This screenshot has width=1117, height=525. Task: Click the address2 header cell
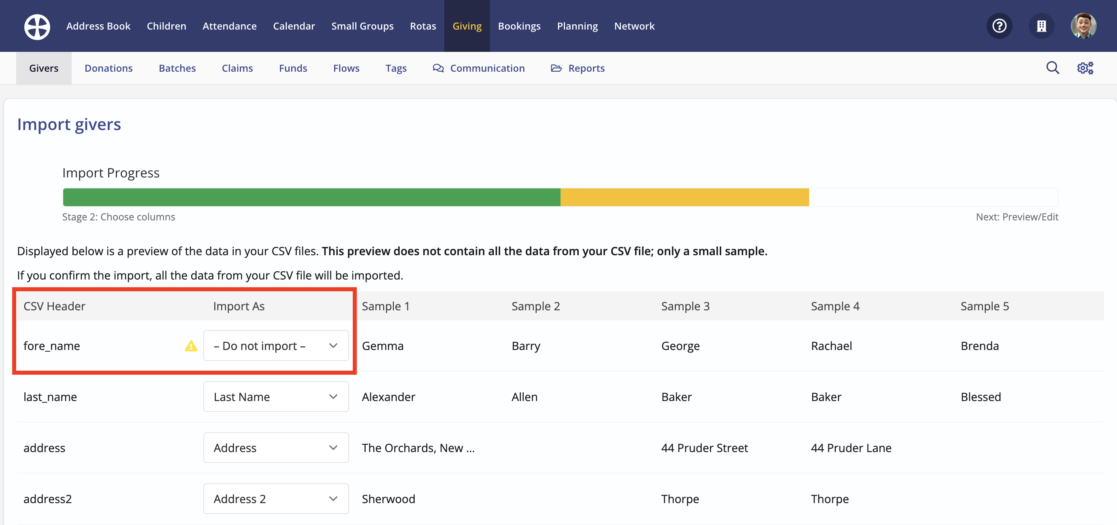[47, 499]
